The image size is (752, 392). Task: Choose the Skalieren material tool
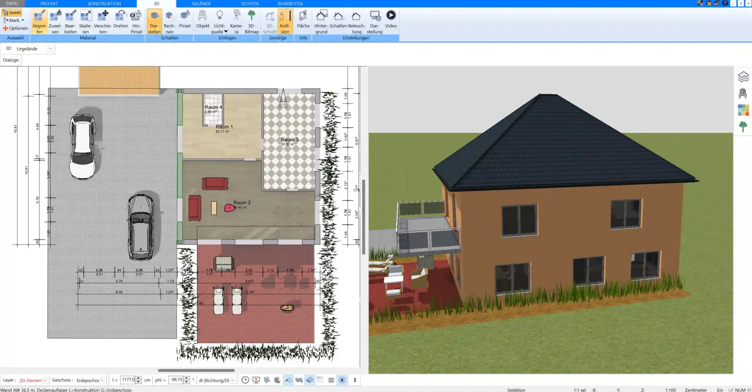pos(86,22)
